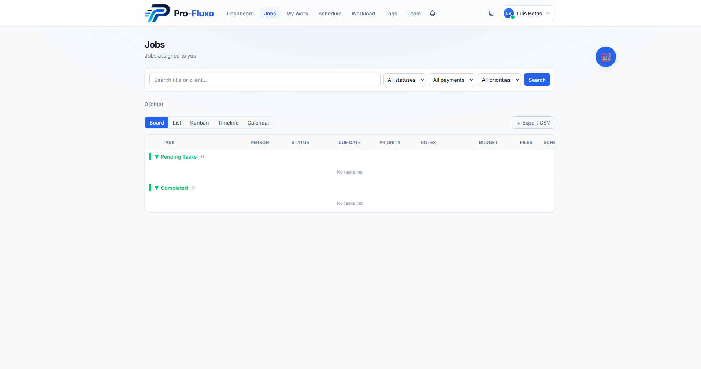Click the DUE DATE column header
701x369 pixels.
coord(349,143)
